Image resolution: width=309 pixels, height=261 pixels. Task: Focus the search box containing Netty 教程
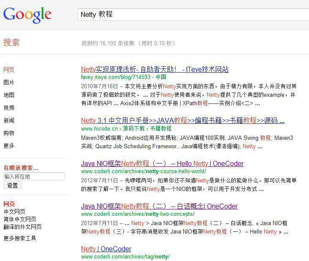[x=193, y=15]
